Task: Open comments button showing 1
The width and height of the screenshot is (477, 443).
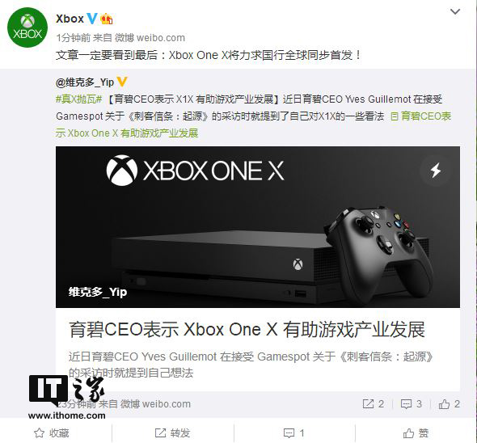Action: [293, 432]
